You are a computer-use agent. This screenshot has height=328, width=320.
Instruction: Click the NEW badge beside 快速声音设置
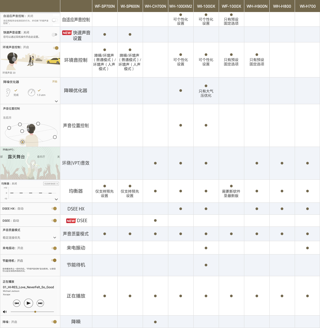click(67, 33)
